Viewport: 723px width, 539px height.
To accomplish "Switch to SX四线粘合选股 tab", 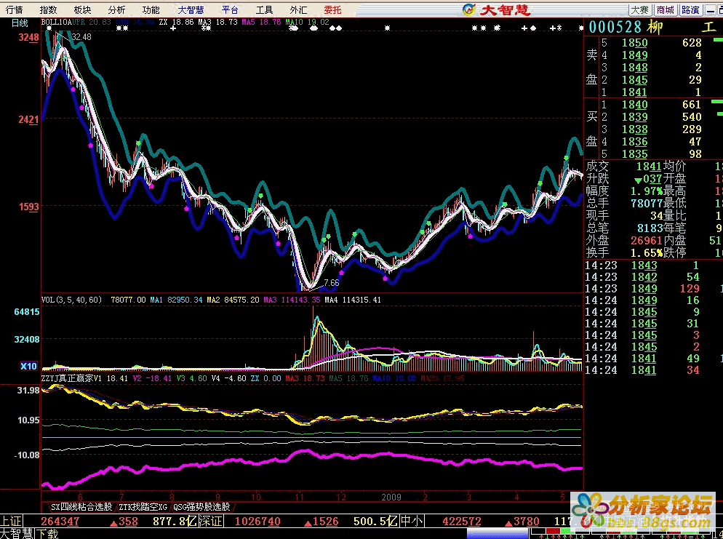I will point(81,507).
